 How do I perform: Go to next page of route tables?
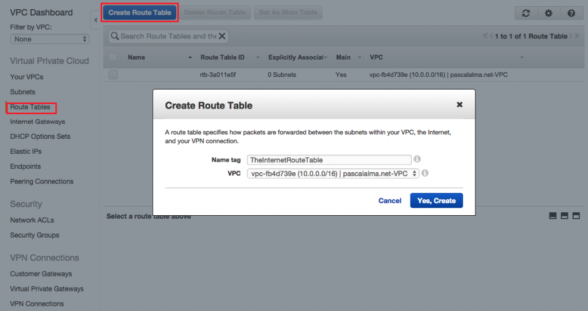click(571, 36)
